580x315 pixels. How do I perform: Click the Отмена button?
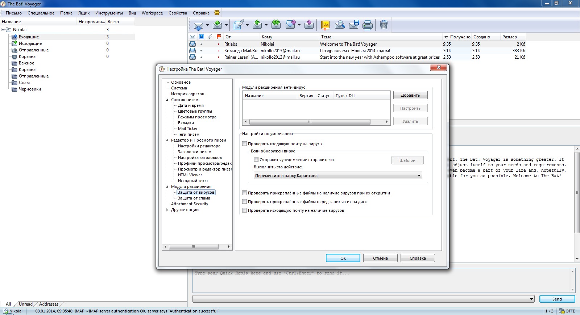(380, 258)
